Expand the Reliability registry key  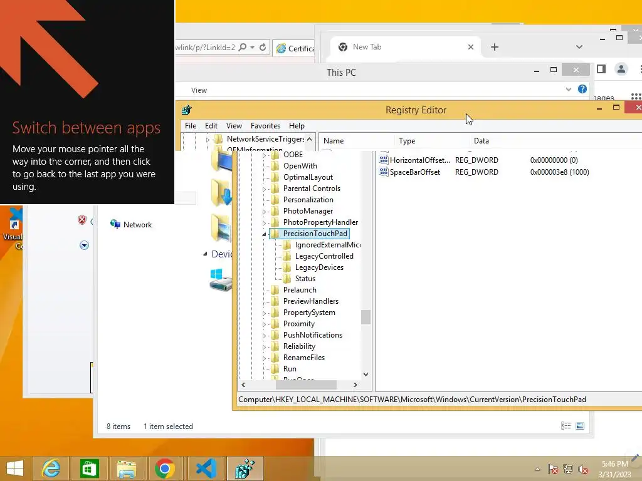pos(264,347)
